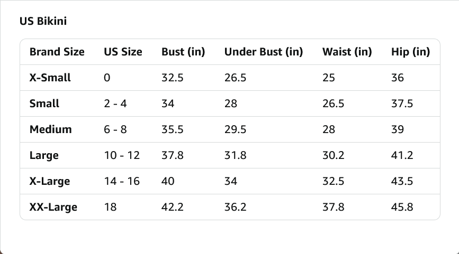The width and height of the screenshot is (459, 254).
Task: Select the 45.8 hip measurement cell
Action: click(402, 208)
